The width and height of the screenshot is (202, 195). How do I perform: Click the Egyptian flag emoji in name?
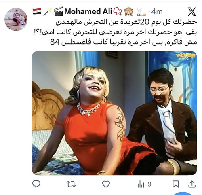tap(37, 11)
